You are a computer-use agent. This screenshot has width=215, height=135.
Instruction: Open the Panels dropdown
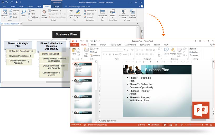(113, 13)
